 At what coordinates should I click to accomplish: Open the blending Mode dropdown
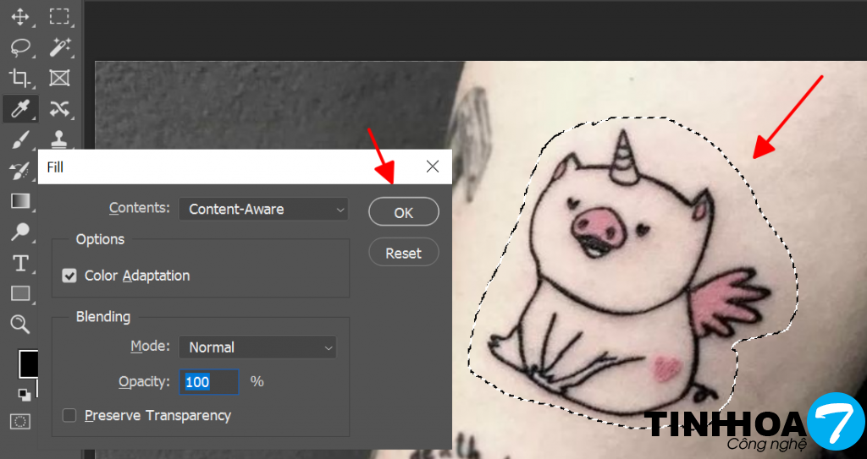(257, 347)
